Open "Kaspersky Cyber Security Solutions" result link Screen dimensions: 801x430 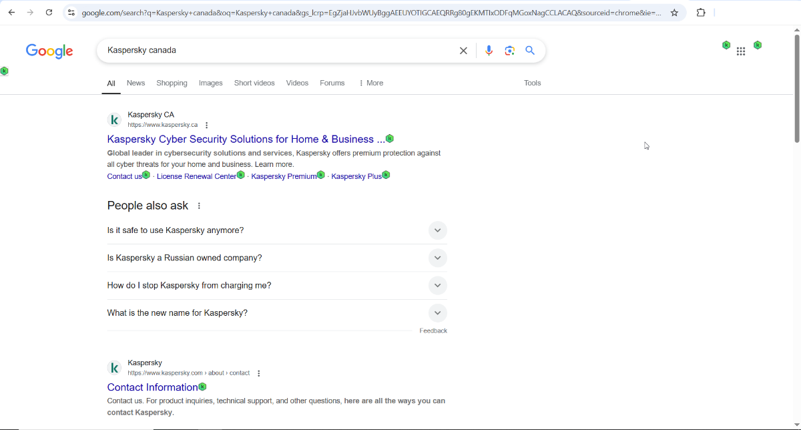coord(246,140)
